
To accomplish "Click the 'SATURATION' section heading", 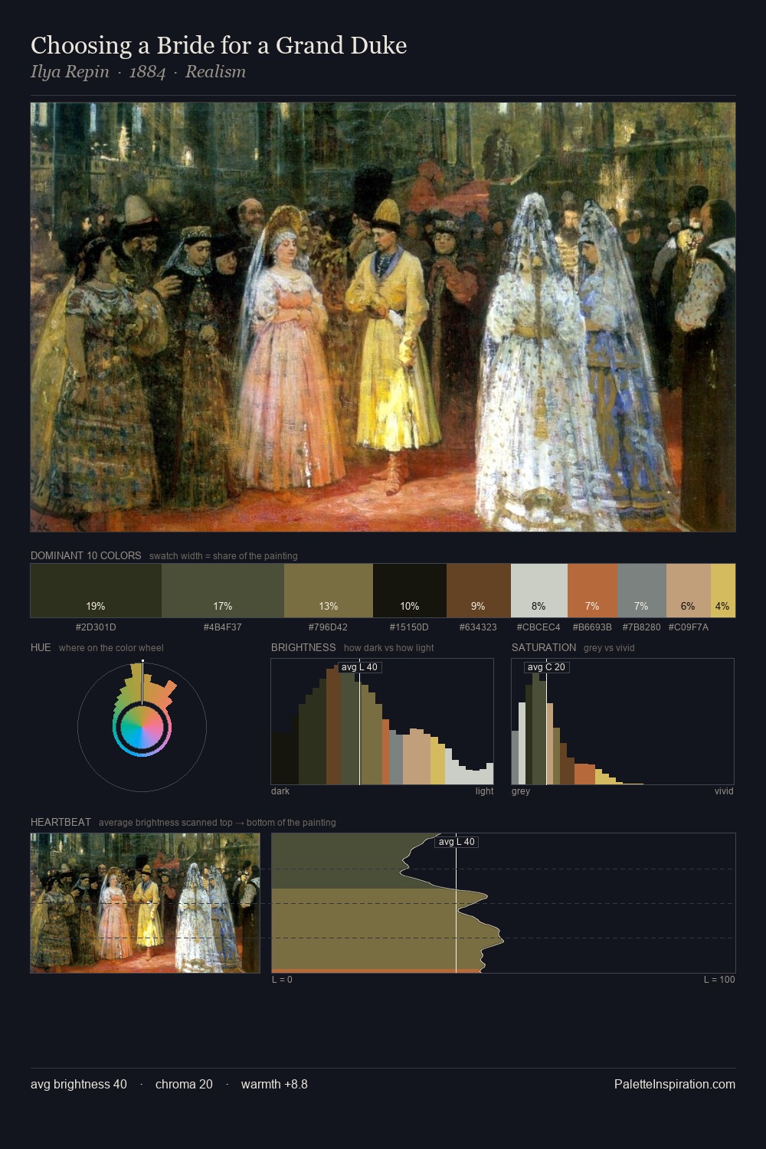I will [544, 648].
